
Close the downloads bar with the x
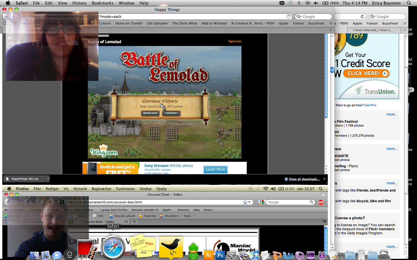324,179
